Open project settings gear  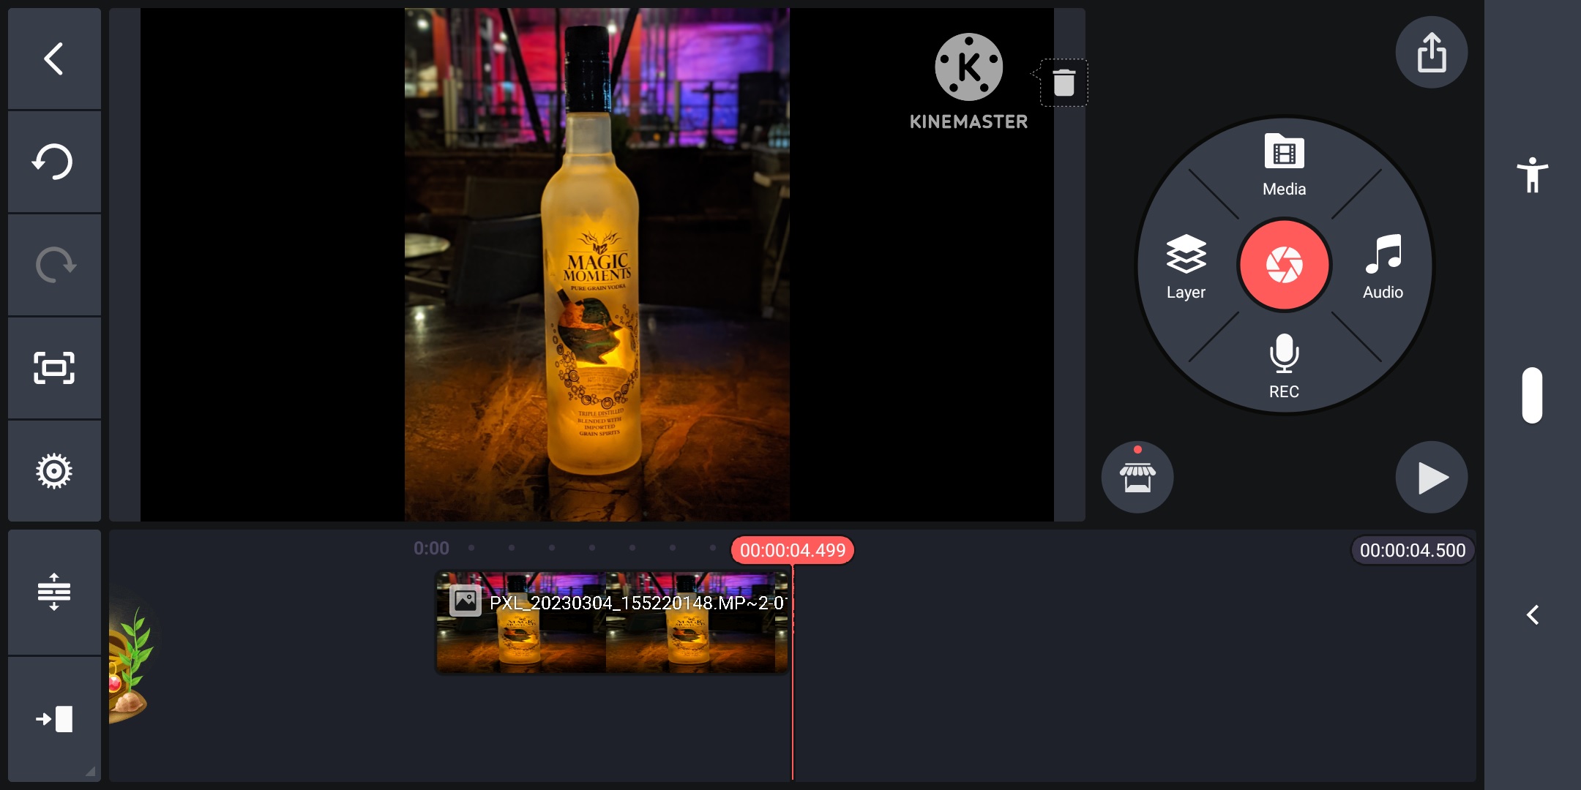[54, 471]
